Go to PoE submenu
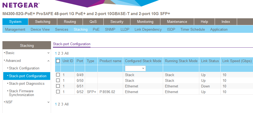Viewport: 253px width, 113px height. [96, 29]
